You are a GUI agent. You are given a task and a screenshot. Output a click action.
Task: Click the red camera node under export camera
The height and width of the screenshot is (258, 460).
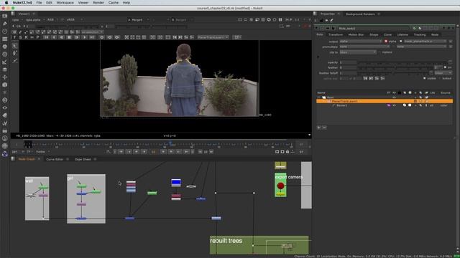(x=280, y=186)
